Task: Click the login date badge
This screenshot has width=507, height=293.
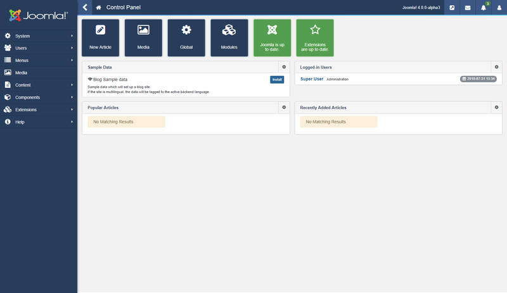Action: tap(478, 79)
